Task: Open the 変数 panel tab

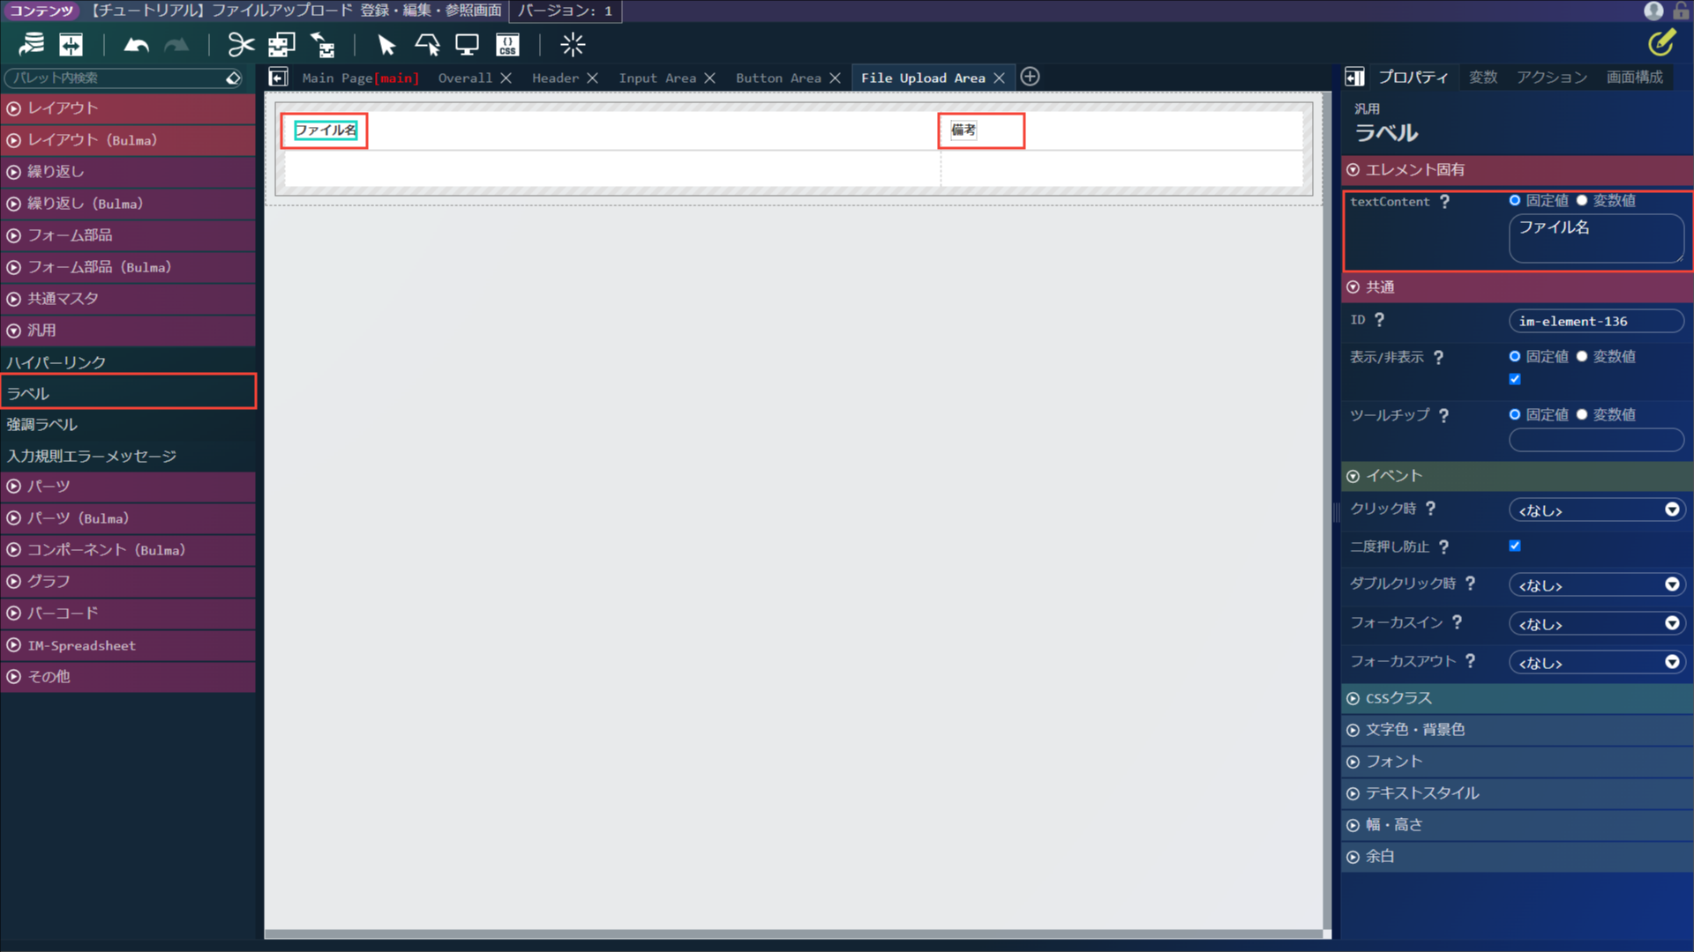Action: tap(1483, 77)
